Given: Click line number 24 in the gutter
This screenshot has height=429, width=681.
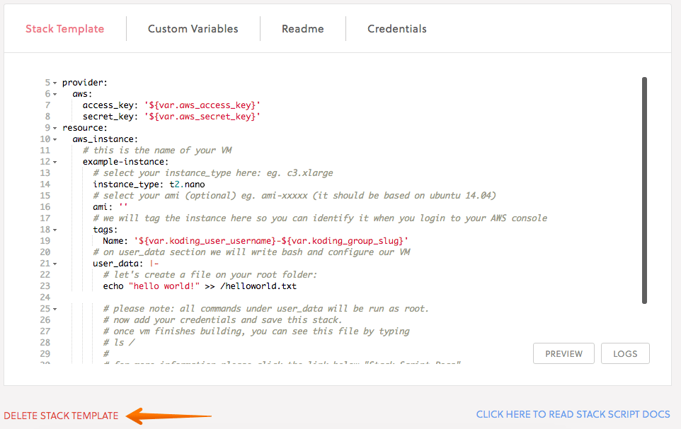Looking at the screenshot, I should [45, 297].
